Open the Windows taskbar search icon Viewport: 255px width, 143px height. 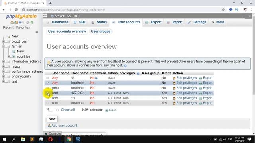[14, 139]
